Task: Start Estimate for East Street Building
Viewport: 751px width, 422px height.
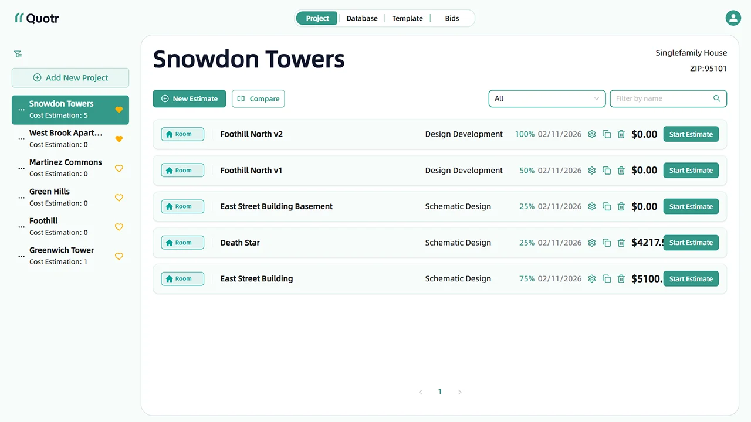Action: click(x=691, y=278)
